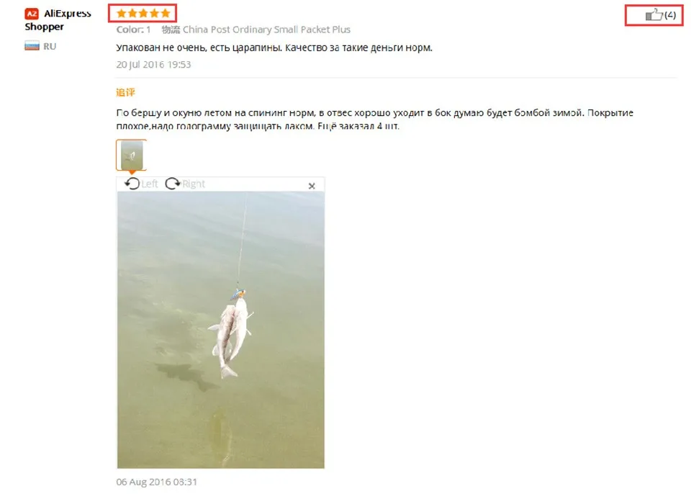Click the rotate left arrow icon
This screenshot has width=691, height=494.
coord(132,183)
